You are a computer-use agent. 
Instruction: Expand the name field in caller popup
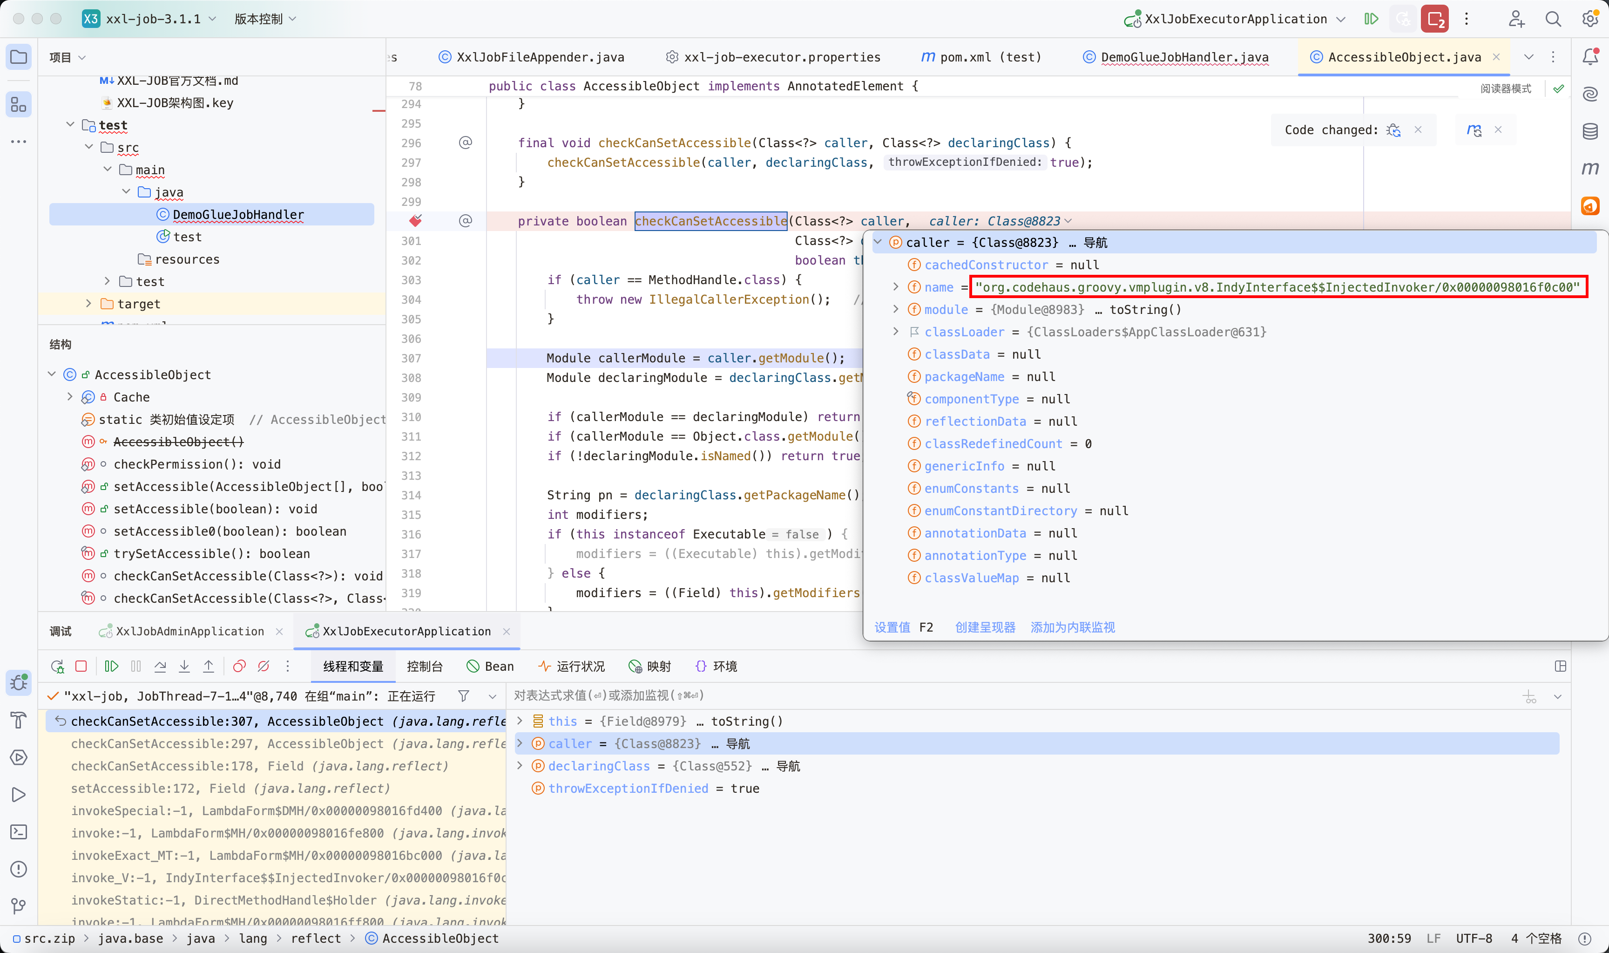pos(895,287)
